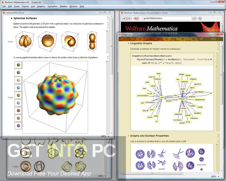This screenshot has height=181, width=226.
Task: Click the Documentation Center scroll up arrow
Action: coord(221,23)
